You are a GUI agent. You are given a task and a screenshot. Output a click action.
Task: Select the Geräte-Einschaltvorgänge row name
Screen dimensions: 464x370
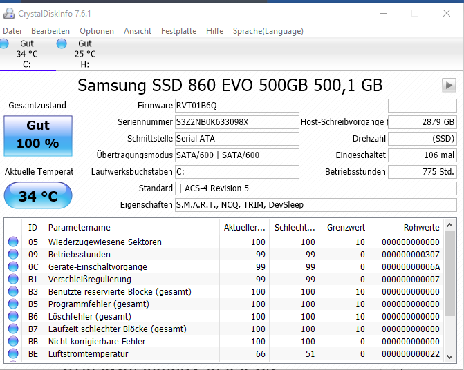[x=98, y=266]
